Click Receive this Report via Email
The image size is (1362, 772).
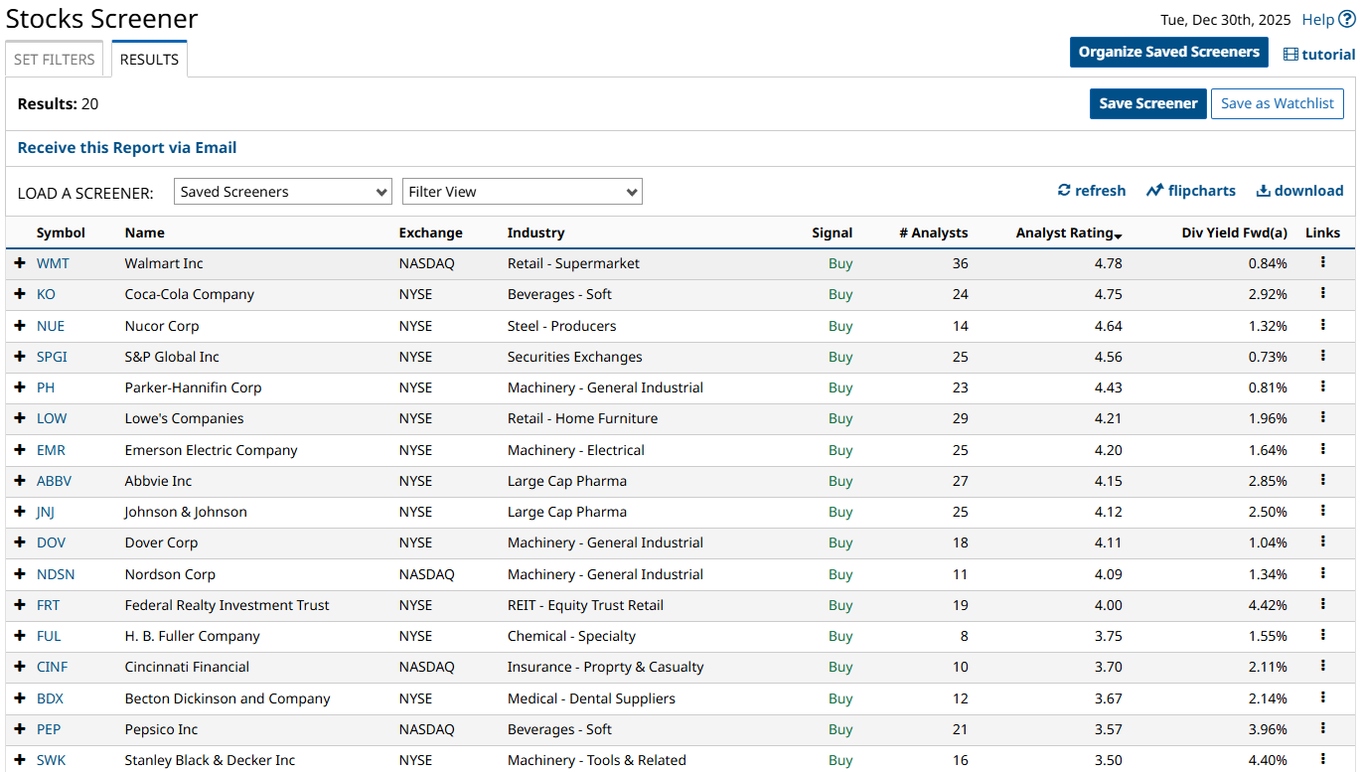127,148
